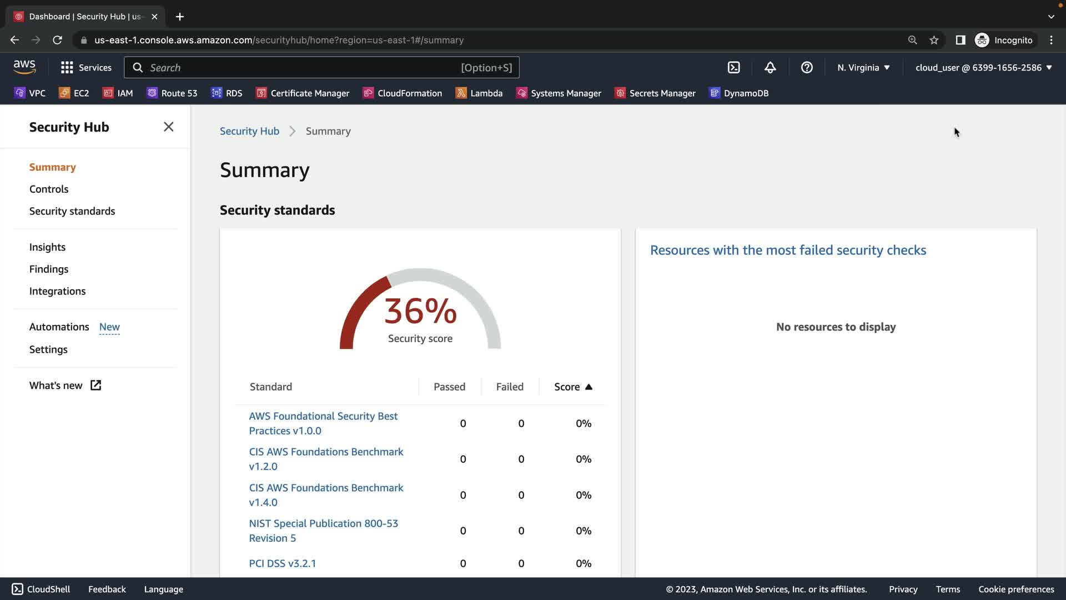Open Automations in the sidebar

tap(59, 327)
